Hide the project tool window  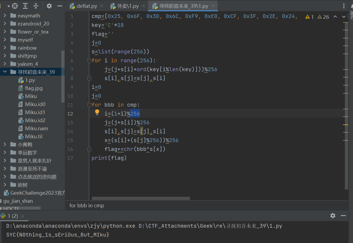60,6
